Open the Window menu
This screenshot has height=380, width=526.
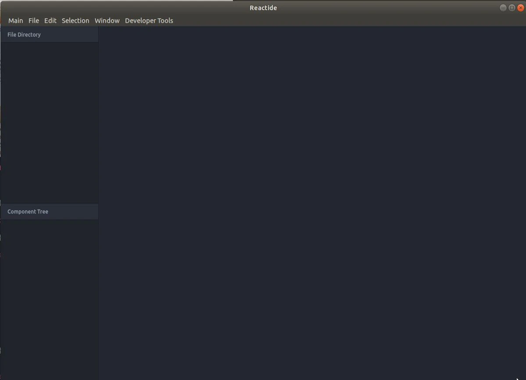click(107, 21)
